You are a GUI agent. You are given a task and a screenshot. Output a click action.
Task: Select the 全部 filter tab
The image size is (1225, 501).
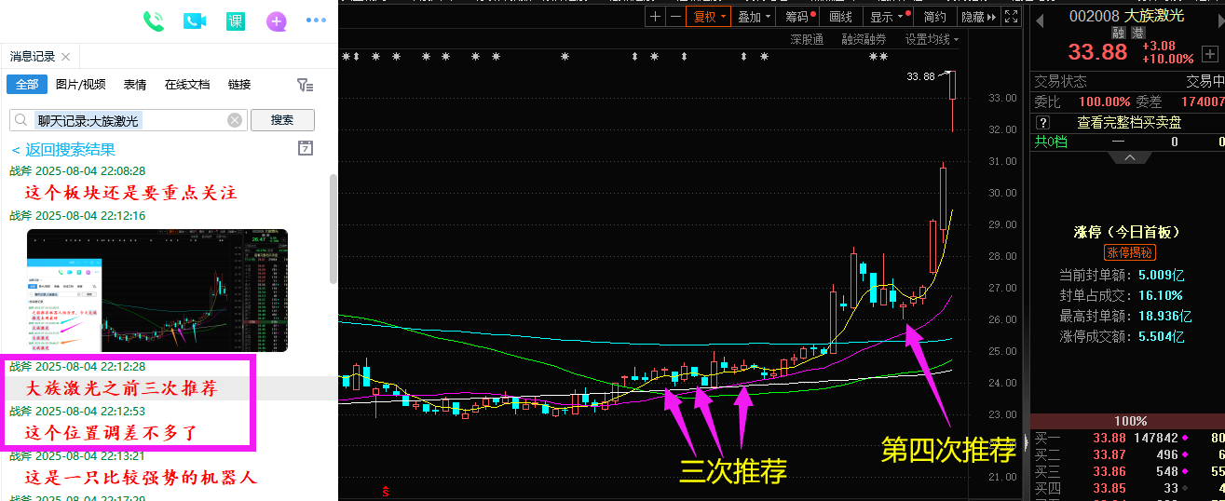tap(27, 85)
